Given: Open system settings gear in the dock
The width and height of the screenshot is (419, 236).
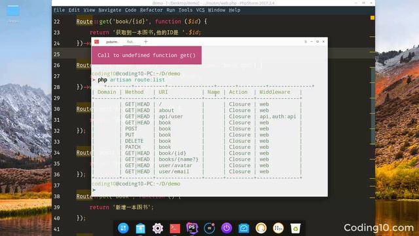Looking at the screenshot, I should [x=158, y=228].
